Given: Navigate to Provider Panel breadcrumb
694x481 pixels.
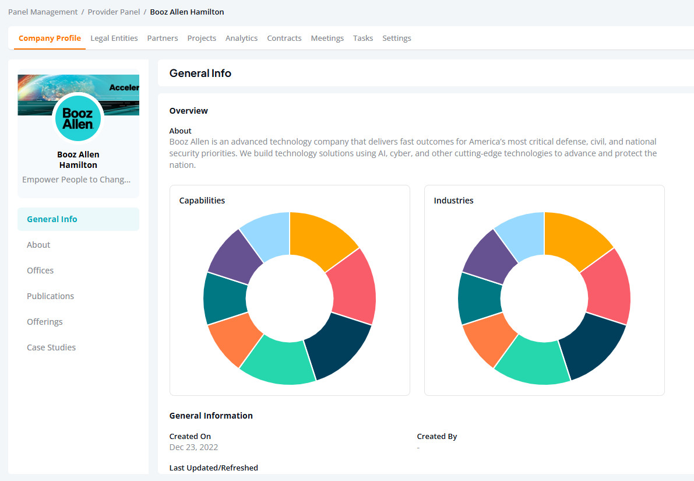Looking at the screenshot, I should coord(114,12).
